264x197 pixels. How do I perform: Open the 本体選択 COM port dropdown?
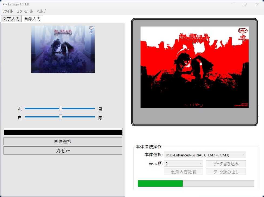click(x=205, y=155)
